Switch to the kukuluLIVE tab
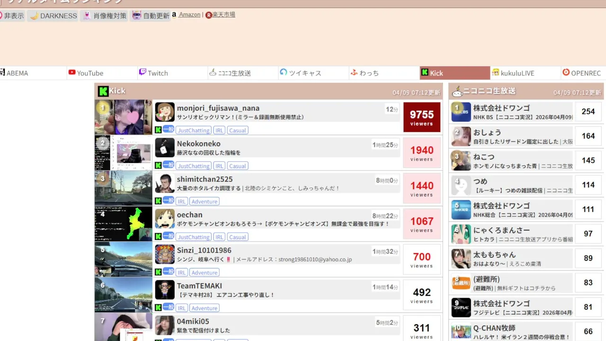606x341 pixels. pyautogui.click(x=525, y=73)
